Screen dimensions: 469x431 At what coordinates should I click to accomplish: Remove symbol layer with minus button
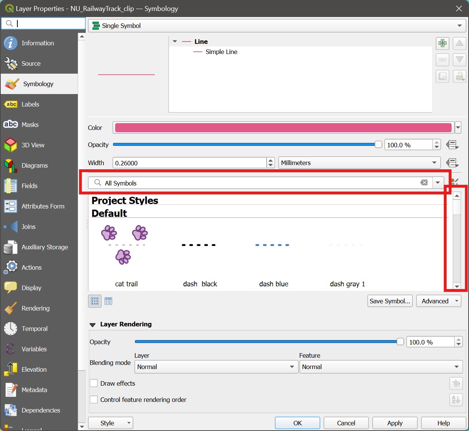(x=443, y=60)
